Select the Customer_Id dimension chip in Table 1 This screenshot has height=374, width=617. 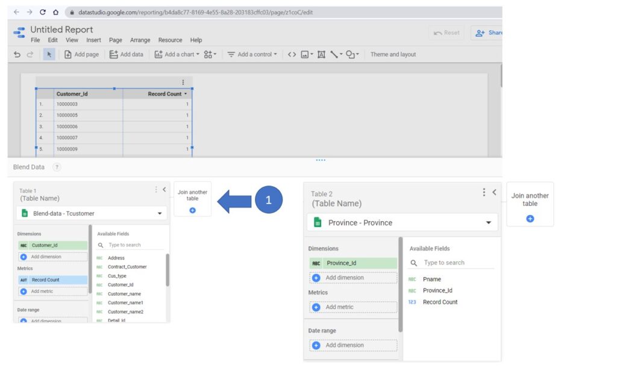(x=53, y=245)
